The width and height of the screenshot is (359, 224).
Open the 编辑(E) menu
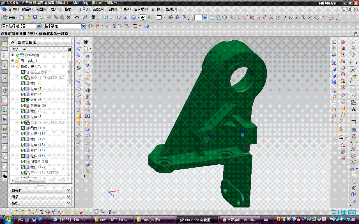[x=27, y=9]
